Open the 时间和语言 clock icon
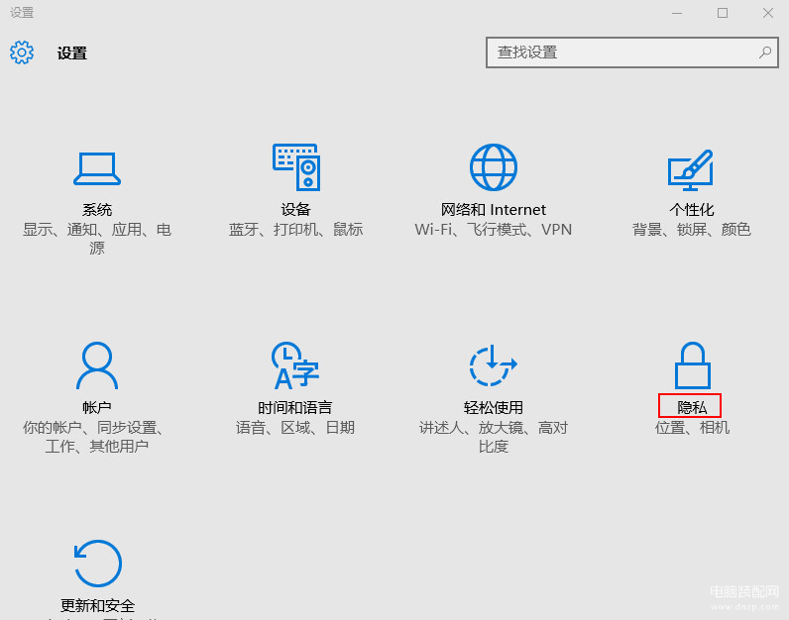 [295, 365]
